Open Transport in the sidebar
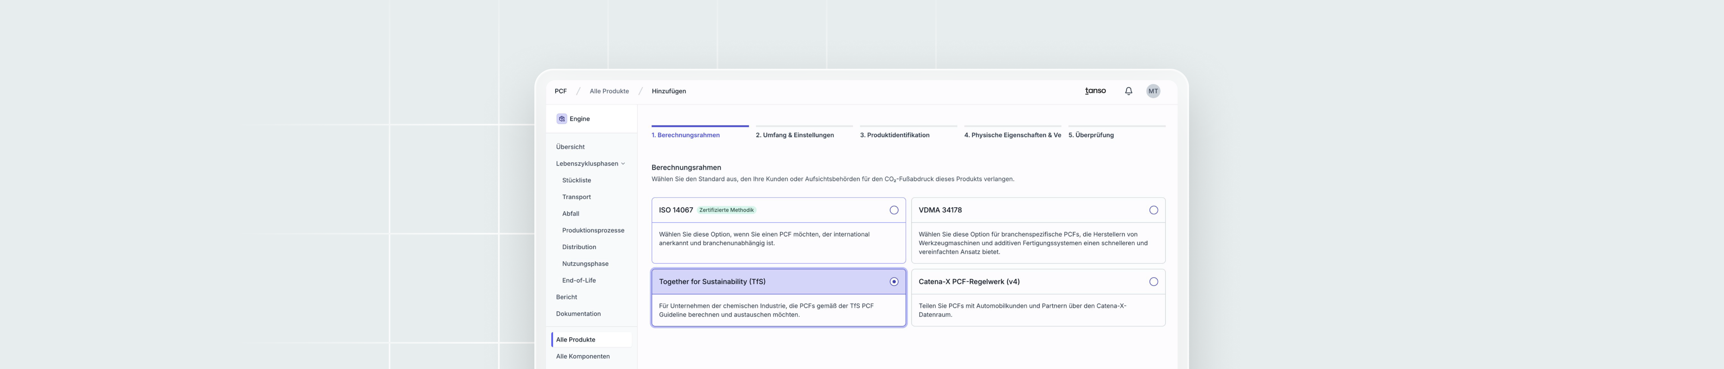The image size is (1724, 369). pos(576,197)
